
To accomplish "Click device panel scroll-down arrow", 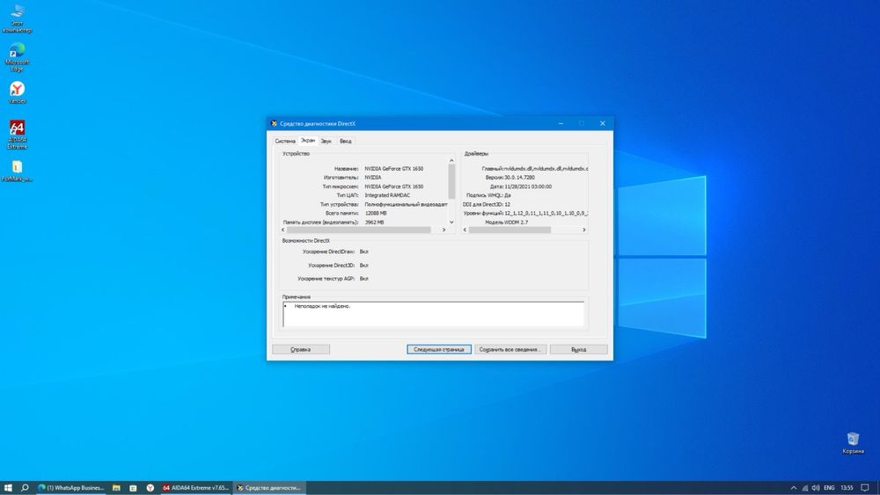I will coord(451,222).
